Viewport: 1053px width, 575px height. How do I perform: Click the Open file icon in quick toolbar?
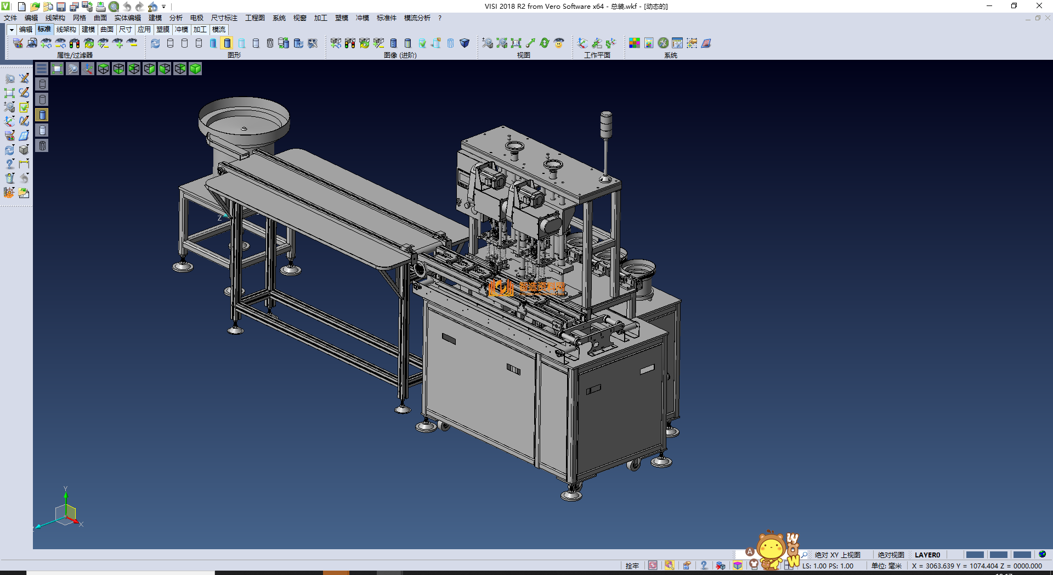35,7
